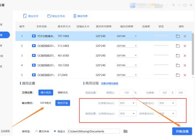Delete the 513.34KB row with red X

coord(185,46)
